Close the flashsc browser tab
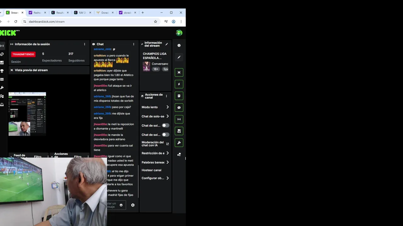The width and height of the screenshot is (403, 226). 45,13
